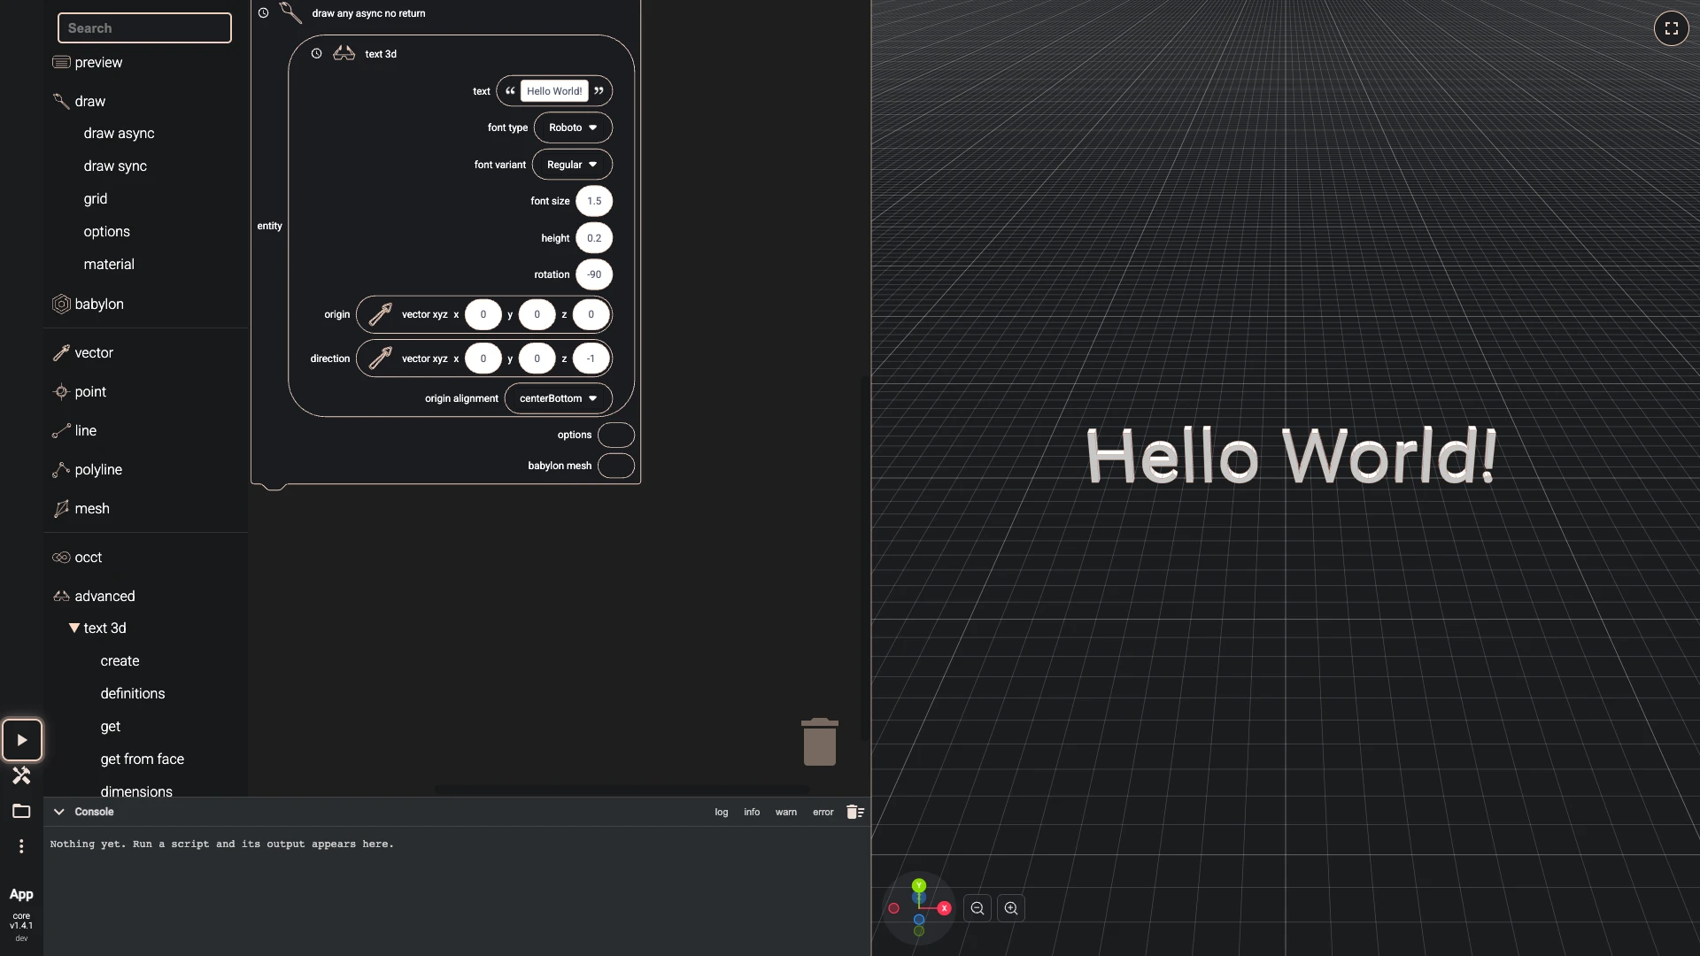Edit the font size 1.5 value

pyautogui.click(x=594, y=201)
